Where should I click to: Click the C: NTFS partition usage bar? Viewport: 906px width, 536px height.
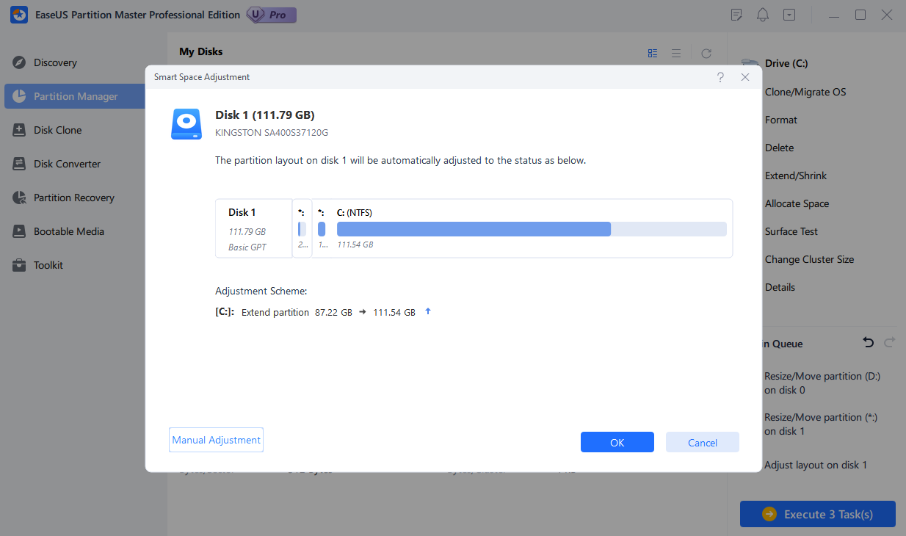pos(531,229)
